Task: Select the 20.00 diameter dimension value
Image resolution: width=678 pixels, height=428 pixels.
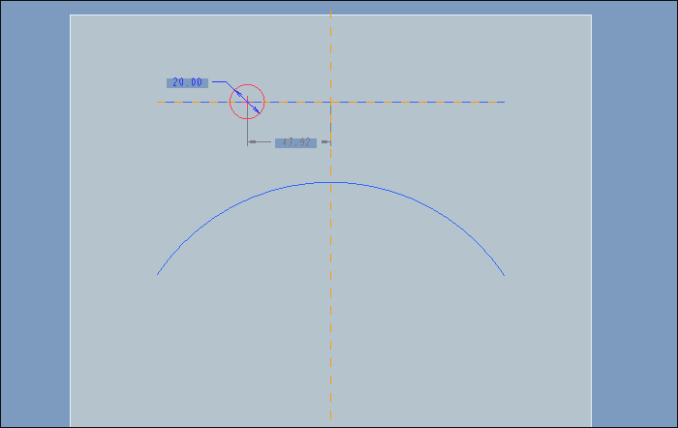Action: pyautogui.click(x=187, y=82)
